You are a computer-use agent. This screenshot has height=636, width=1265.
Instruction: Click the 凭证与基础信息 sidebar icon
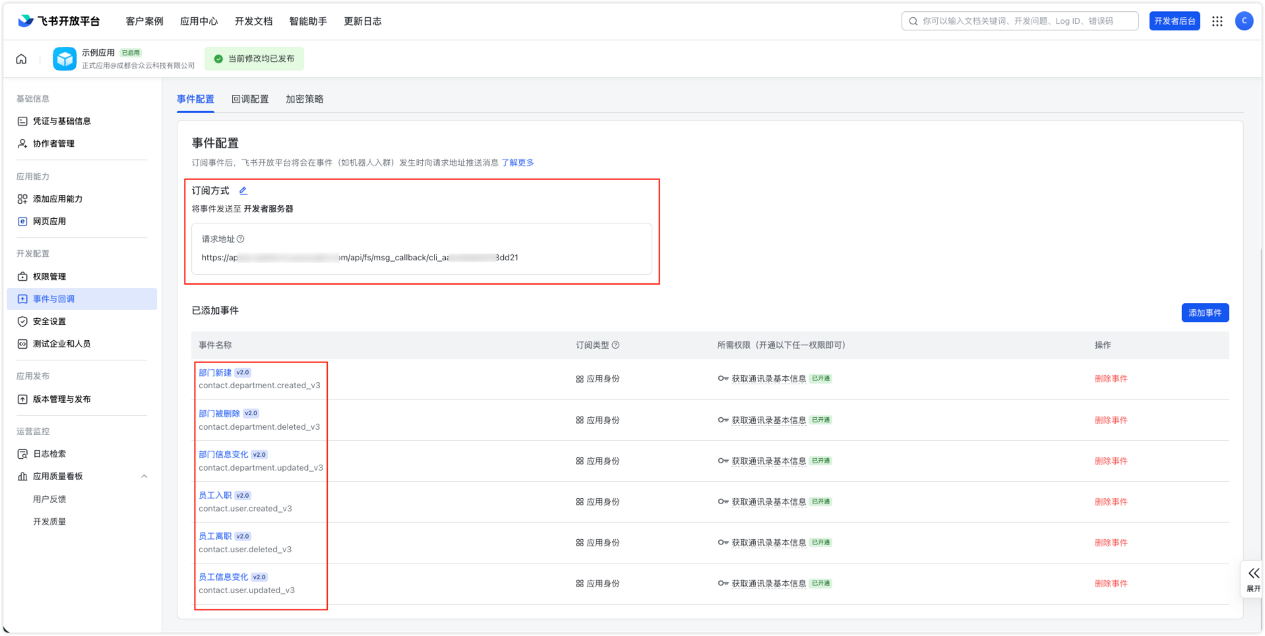(x=22, y=121)
